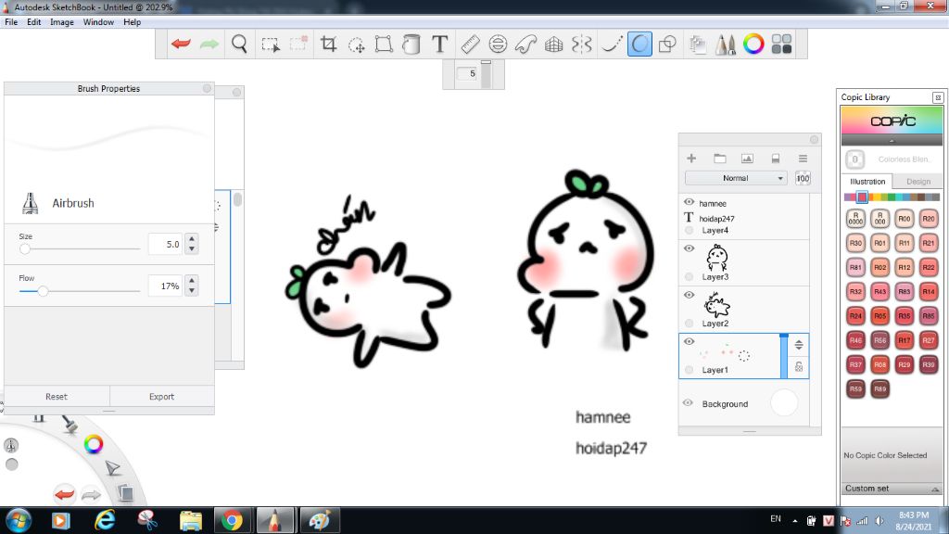Image resolution: width=949 pixels, height=534 pixels.
Task: Decrease brush Size with down arrow
Action: point(192,248)
